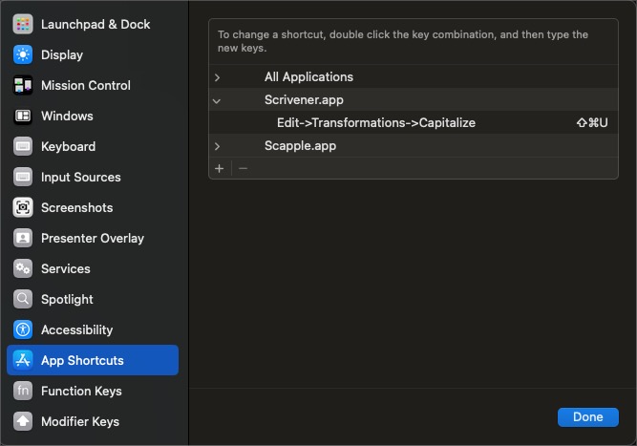The width and height of the screenshot is (637, 446).
Task: Add a new shortcut with plus
Action: 220,168
